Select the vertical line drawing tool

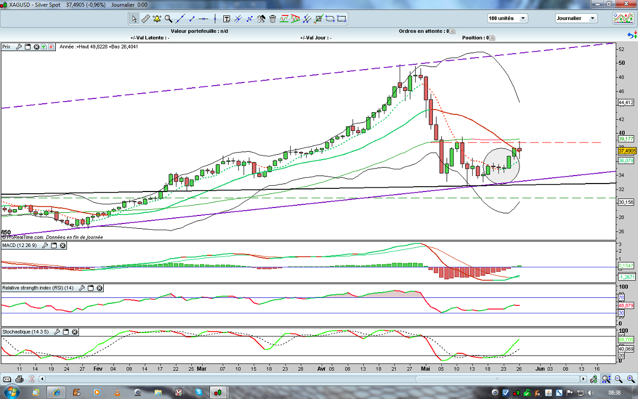pyautogui.click(x=215, y=19)
